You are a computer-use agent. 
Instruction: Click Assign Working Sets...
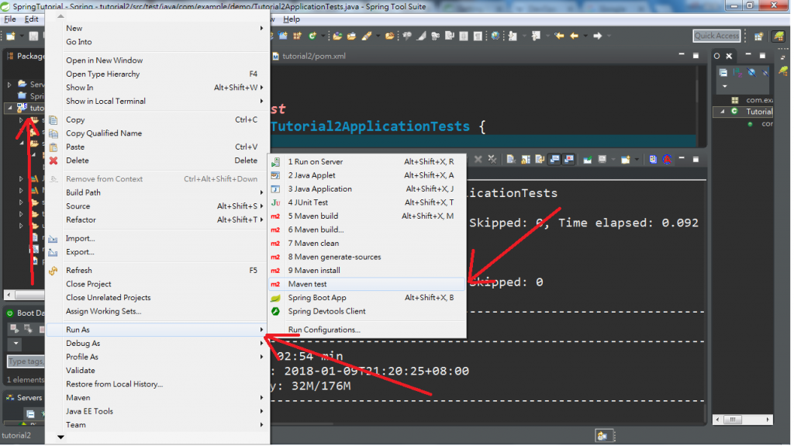point(157,311)
